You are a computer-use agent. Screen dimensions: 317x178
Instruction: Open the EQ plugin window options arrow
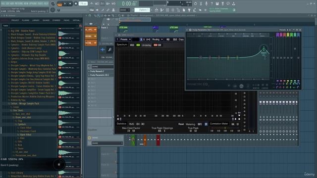(187, 30)
